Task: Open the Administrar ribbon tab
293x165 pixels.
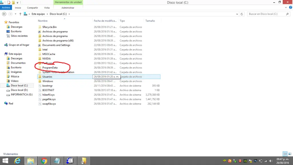Action: click(68, 8)
